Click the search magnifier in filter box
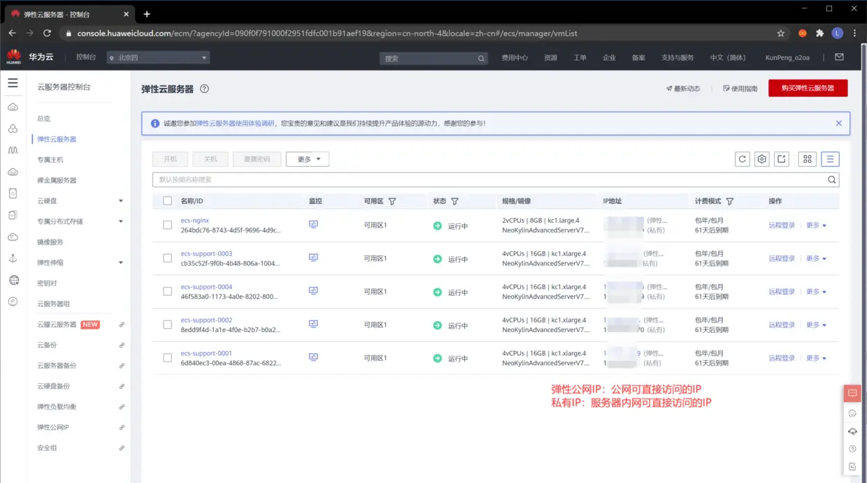The height and width of the screenshot is (483, 867). click(831, 179)
